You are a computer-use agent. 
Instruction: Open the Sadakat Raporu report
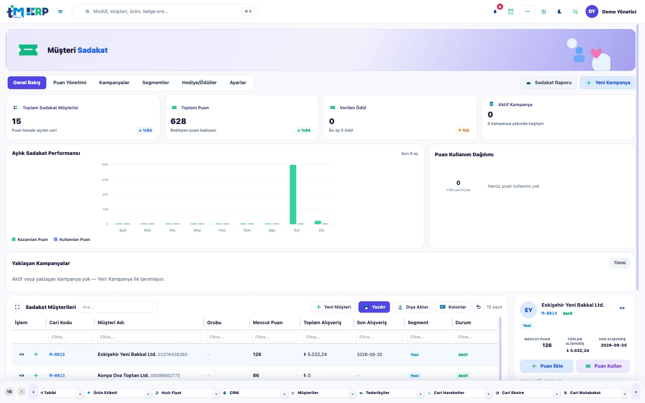(x=549, y=83)
